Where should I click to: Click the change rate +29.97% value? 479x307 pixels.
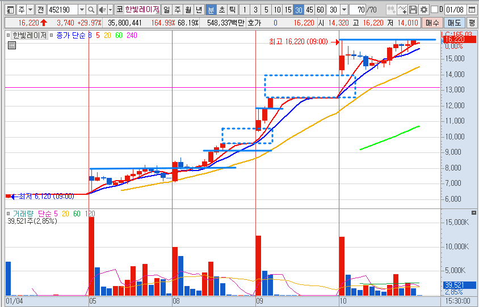[89, 23]
